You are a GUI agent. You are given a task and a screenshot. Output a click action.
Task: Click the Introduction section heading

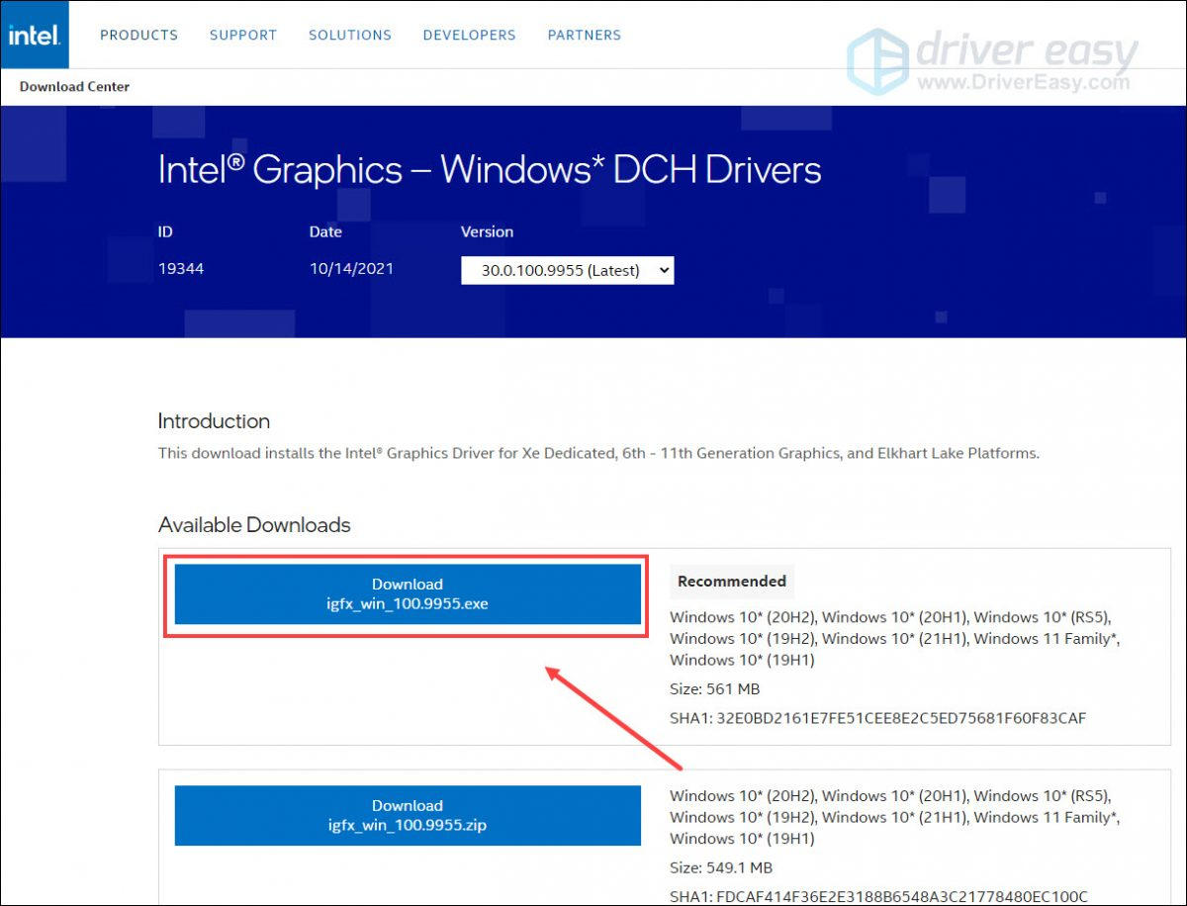click(x=214, y=420)
